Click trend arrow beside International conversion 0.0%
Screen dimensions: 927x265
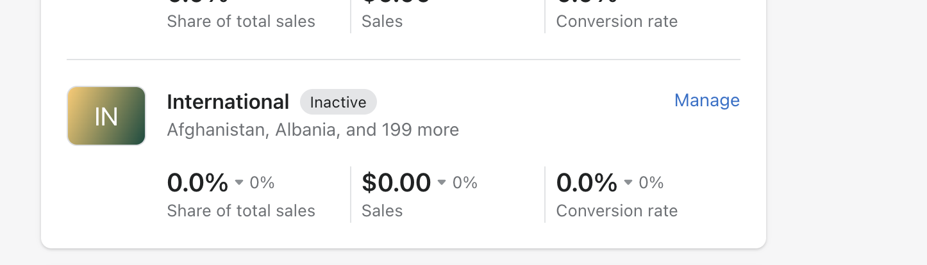tap(628, 183)
